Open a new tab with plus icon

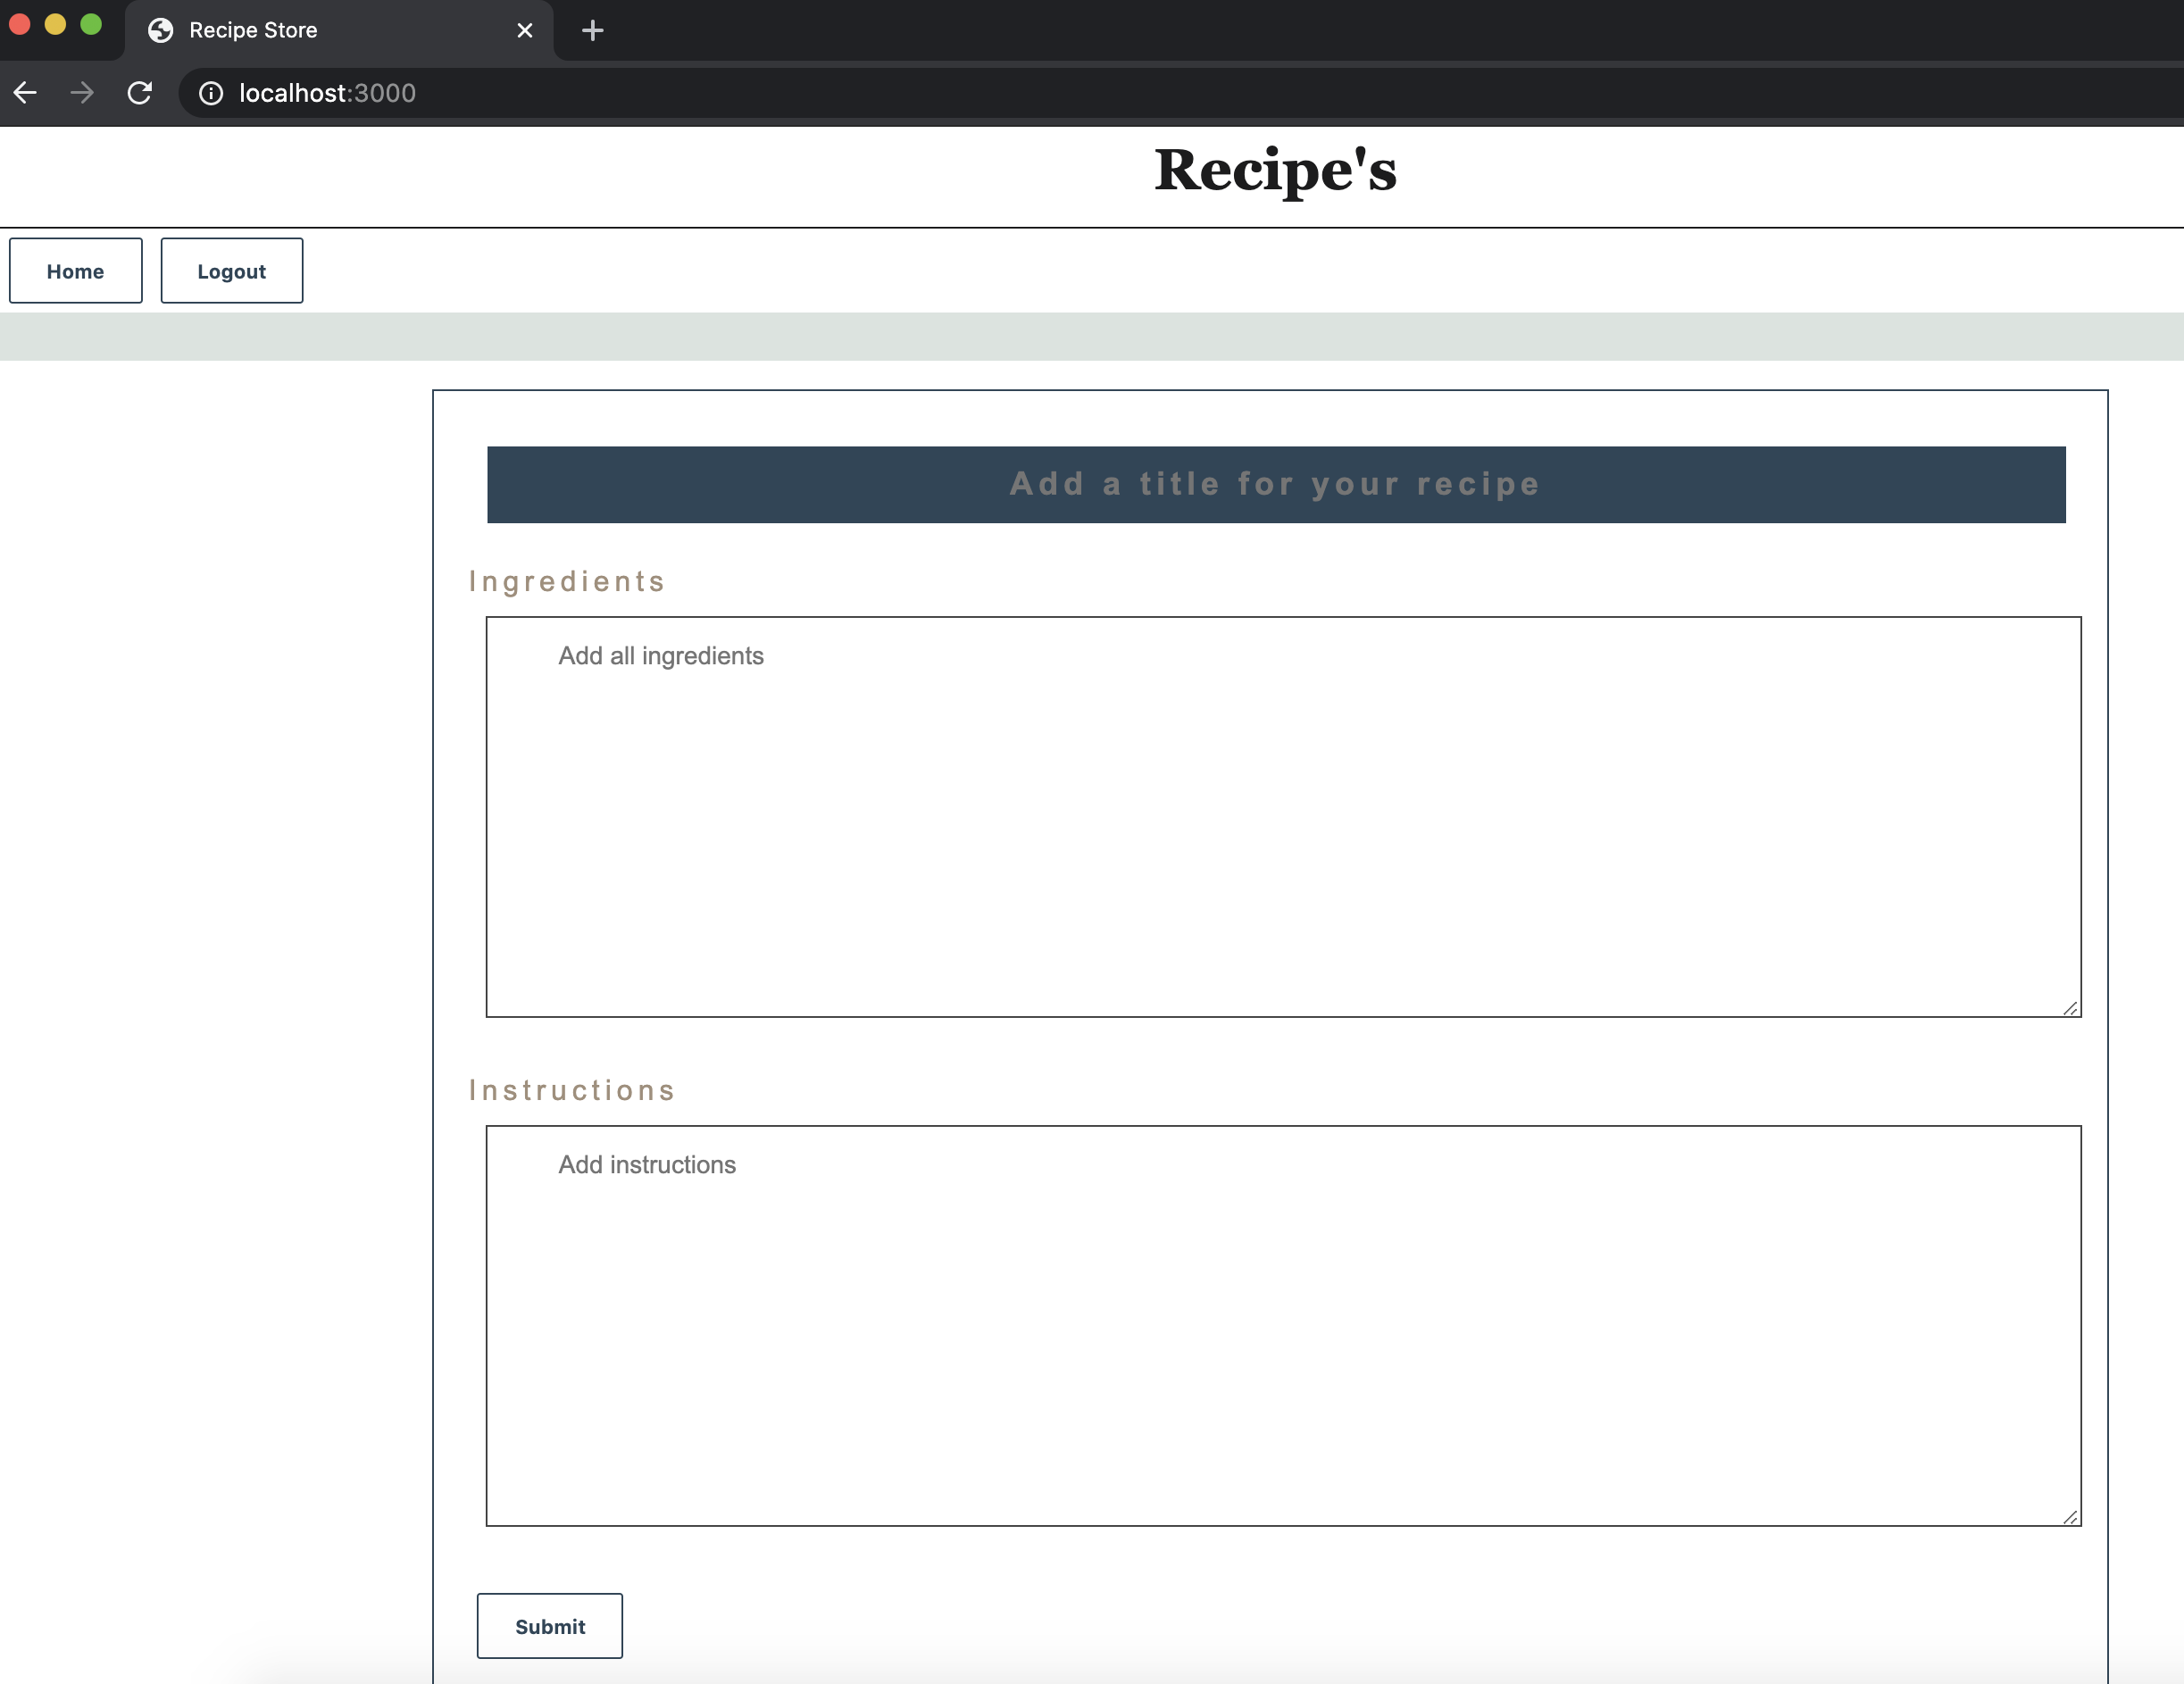(x=592, y=30)
